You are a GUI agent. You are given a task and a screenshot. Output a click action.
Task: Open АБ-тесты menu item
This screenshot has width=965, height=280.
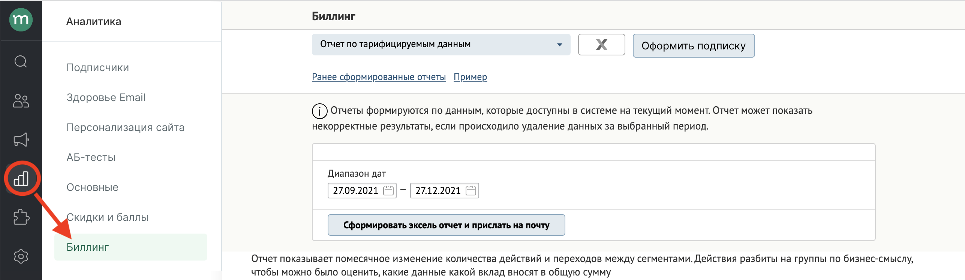(91, 157)
